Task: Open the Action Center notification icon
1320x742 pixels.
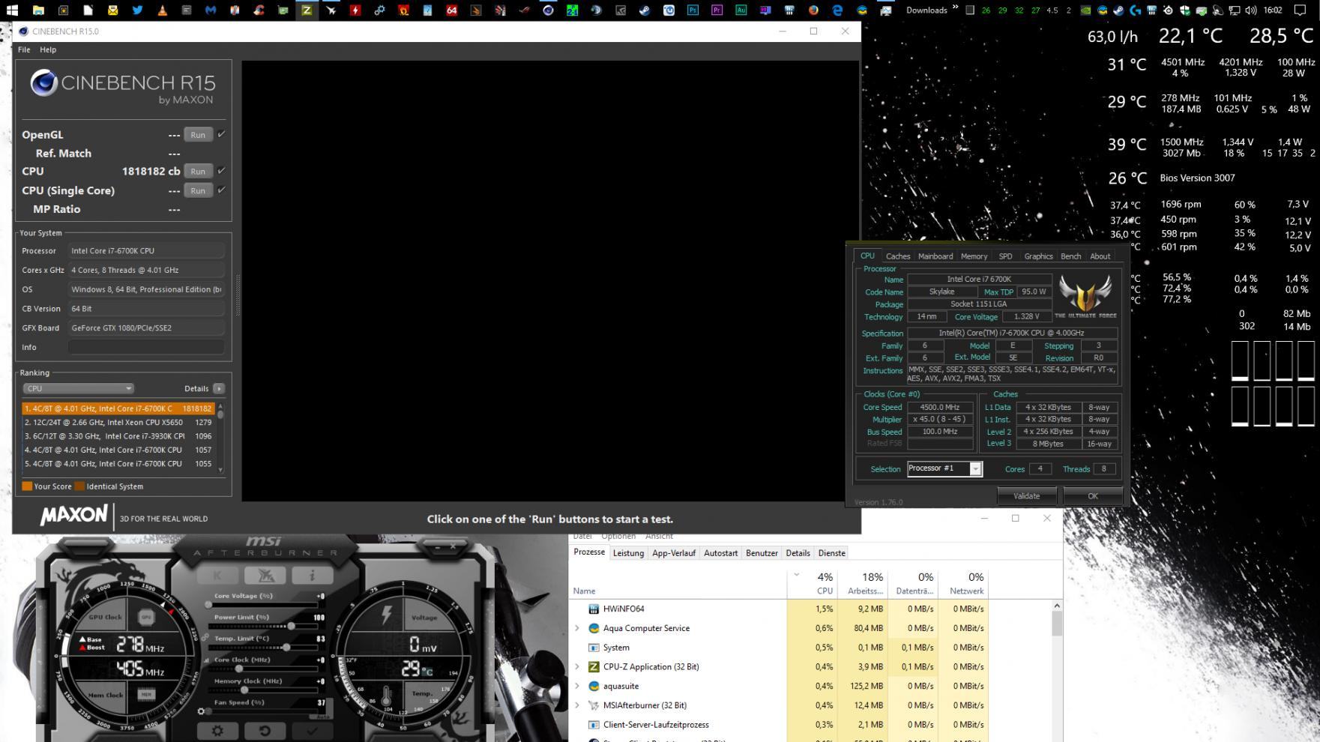Action: pos(1301,10)
